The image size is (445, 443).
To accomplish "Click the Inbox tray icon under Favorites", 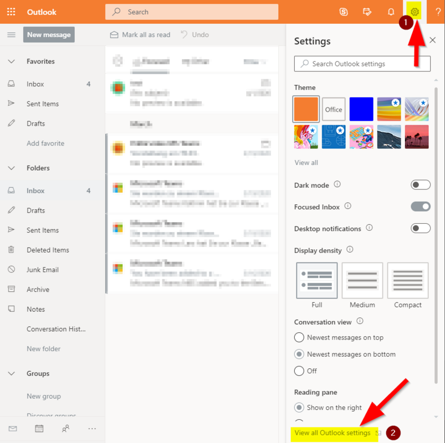I will point(11,84).
